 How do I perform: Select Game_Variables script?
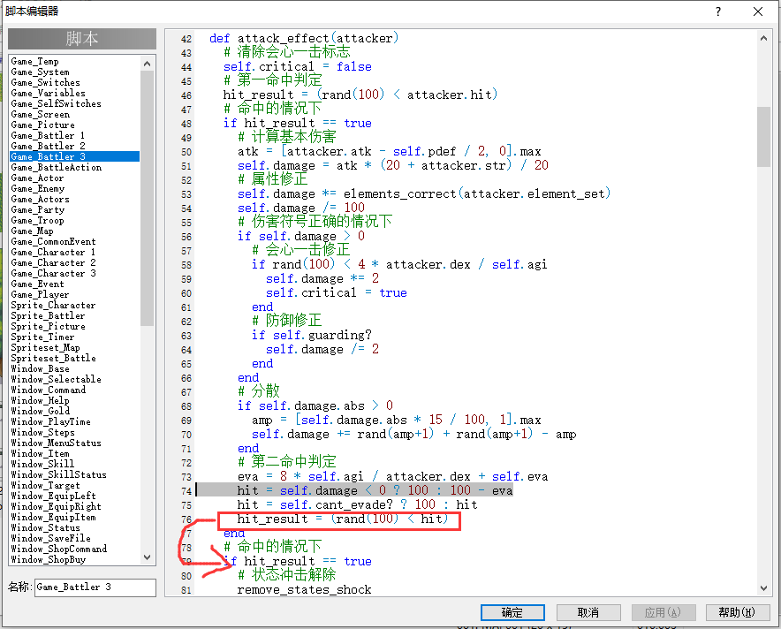[x=48, y=93]
